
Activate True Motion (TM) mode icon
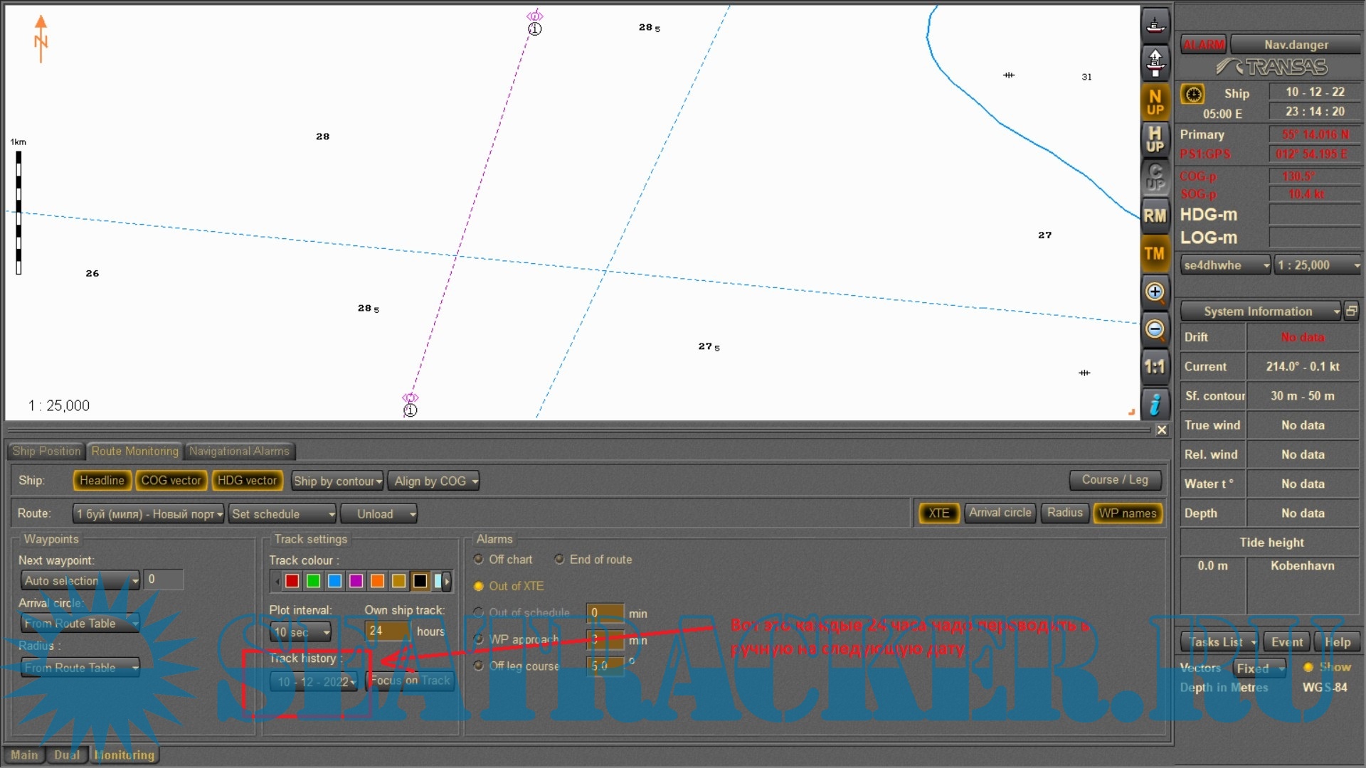pyautogui.click(x=1155, y=254)
